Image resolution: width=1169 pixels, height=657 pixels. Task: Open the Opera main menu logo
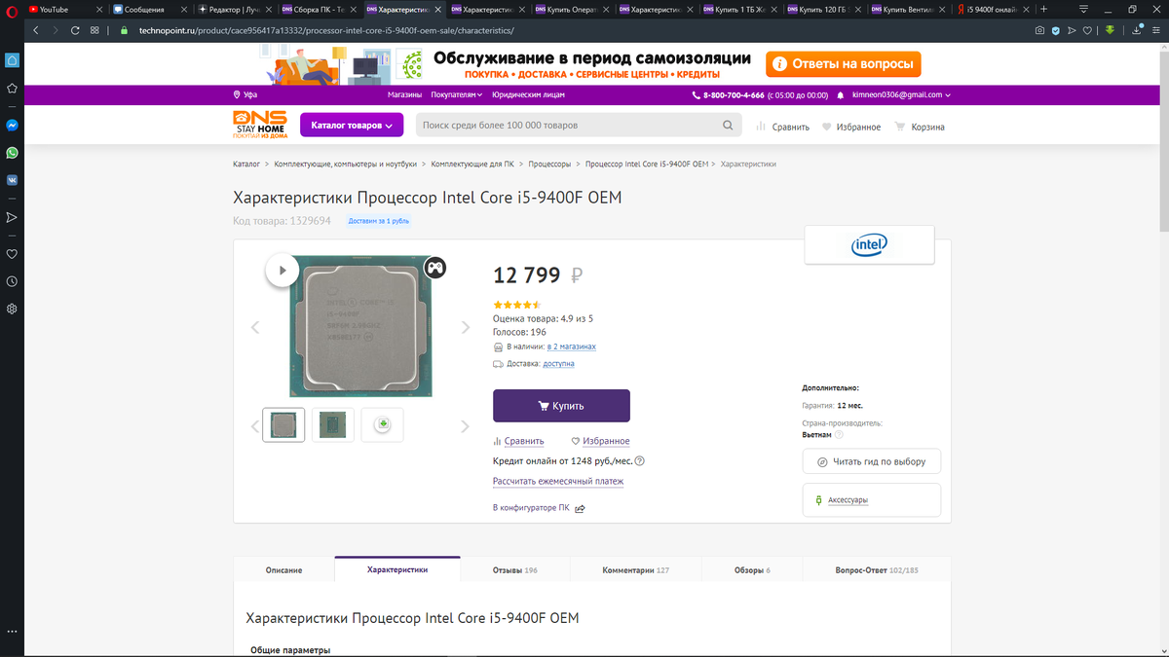pos(11,10)
